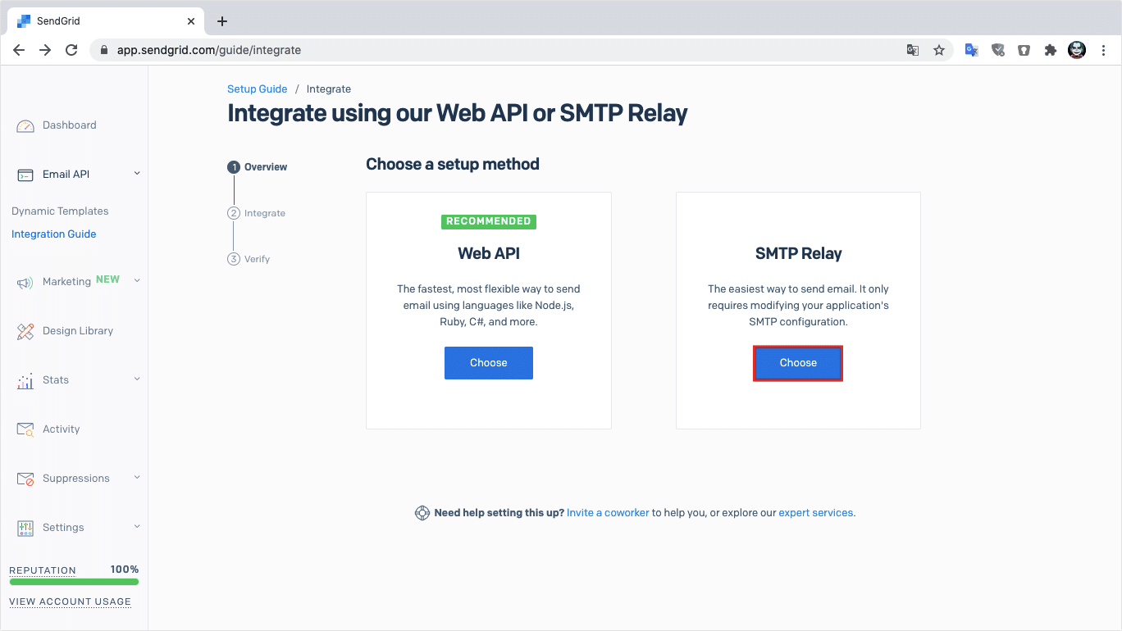This screenshot has width=1122, height=631.
Task: Click the Suppressions blocked-envelope icon
Action: (25, 479)
